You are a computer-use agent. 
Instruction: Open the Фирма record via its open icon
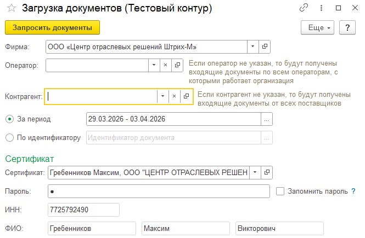point(265,47)
